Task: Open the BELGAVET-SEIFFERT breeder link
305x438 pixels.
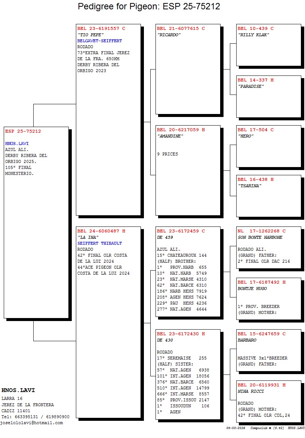Action: [99, 41]
